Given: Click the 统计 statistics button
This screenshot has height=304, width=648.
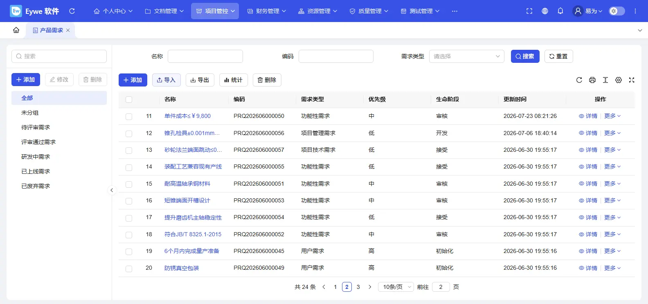Looking at the screenshot, I should coord(234,80).
